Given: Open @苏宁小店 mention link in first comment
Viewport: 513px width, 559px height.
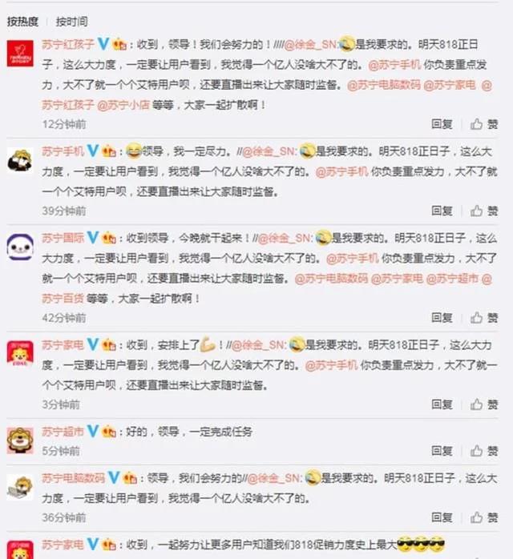Looking at the screenshot, I should coord(123,105).
